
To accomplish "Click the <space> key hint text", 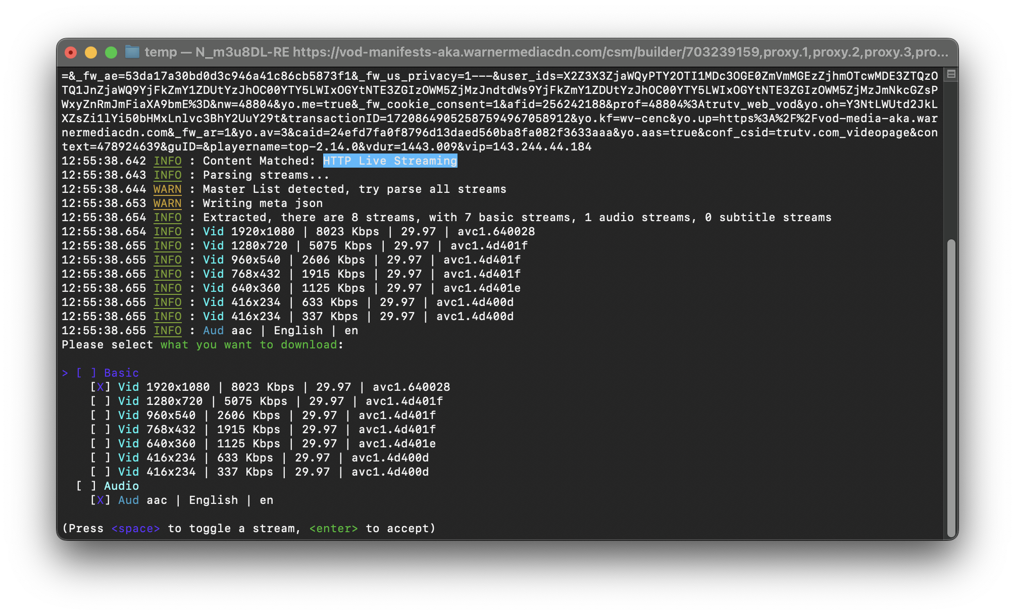I will (x=135, y=529).
